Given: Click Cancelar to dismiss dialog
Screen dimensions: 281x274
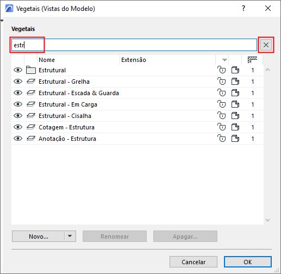Looking at the screenshot, I should pos(193,262).
